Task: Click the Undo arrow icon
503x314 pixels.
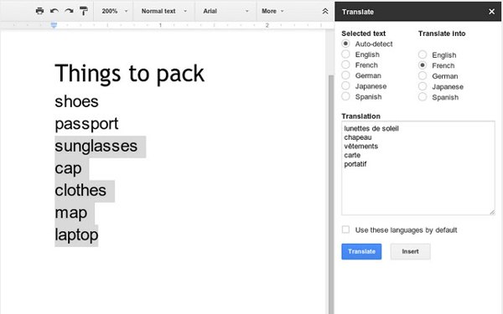Action: tap(54, 11)
